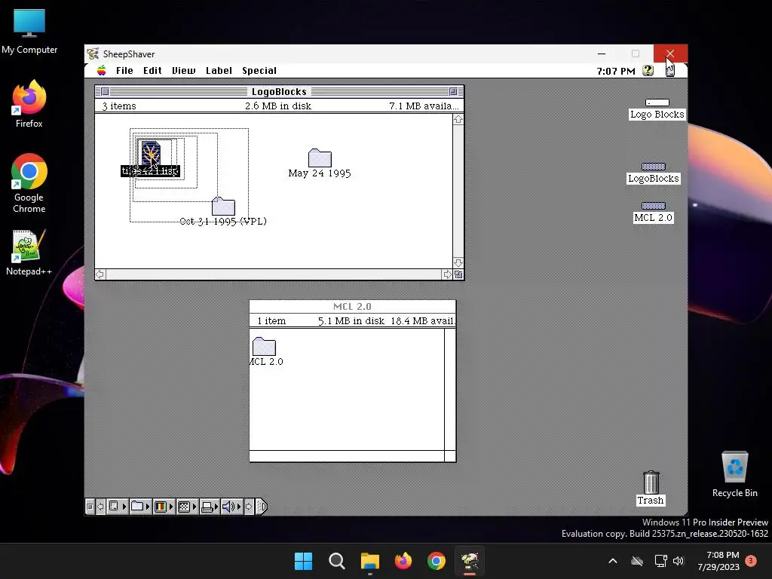Open the Windows Start menu
This screenshot has width=772, height=579.
[303, 561]
